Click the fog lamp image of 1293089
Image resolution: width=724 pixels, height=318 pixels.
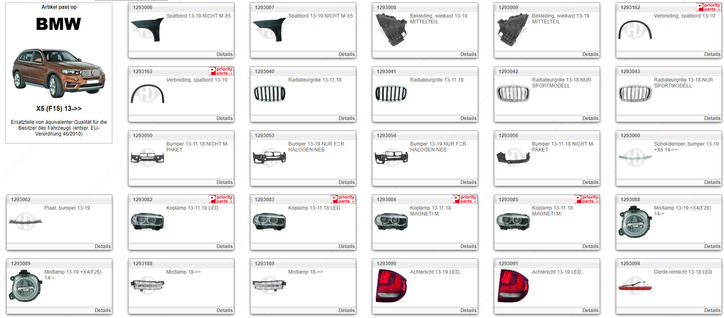[x=26, y=286]
